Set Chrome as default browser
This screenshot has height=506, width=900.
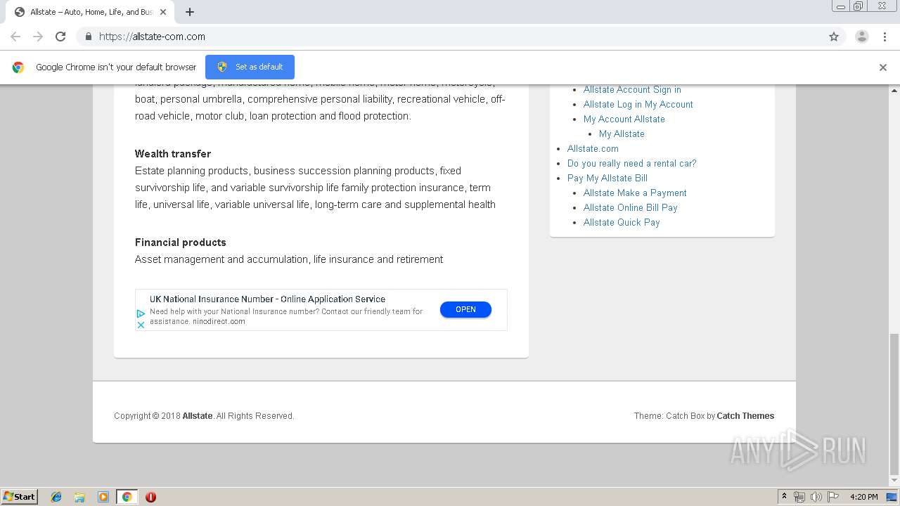pyautogui.click(x=250, y=67)
